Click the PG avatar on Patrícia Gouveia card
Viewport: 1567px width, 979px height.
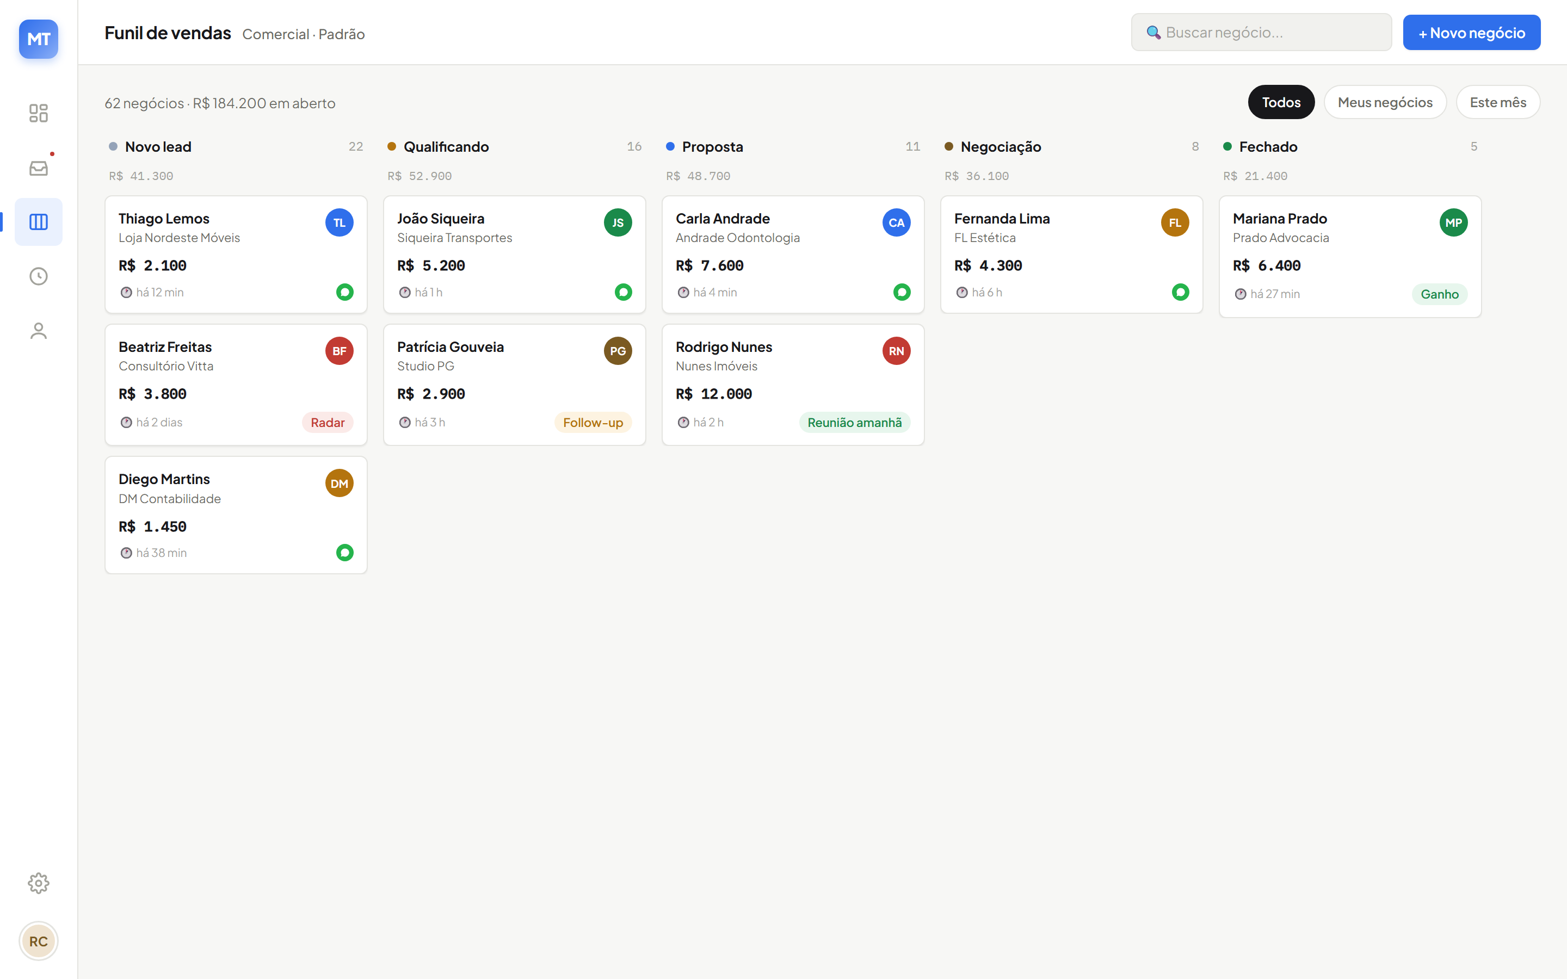click(618, 351)
